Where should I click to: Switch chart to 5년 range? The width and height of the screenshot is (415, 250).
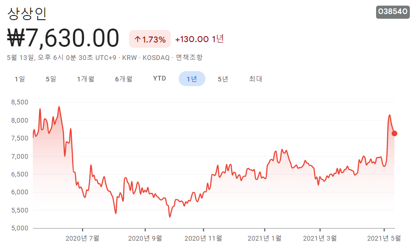(x=223, y=79)
